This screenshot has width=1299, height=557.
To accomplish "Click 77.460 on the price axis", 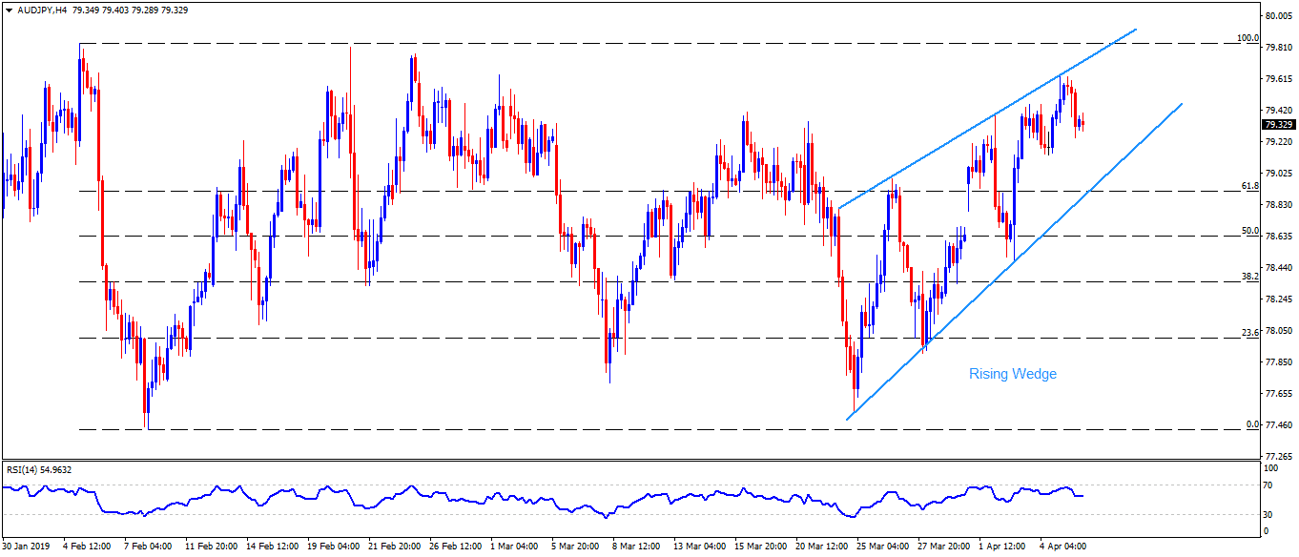I will 1279,424.
